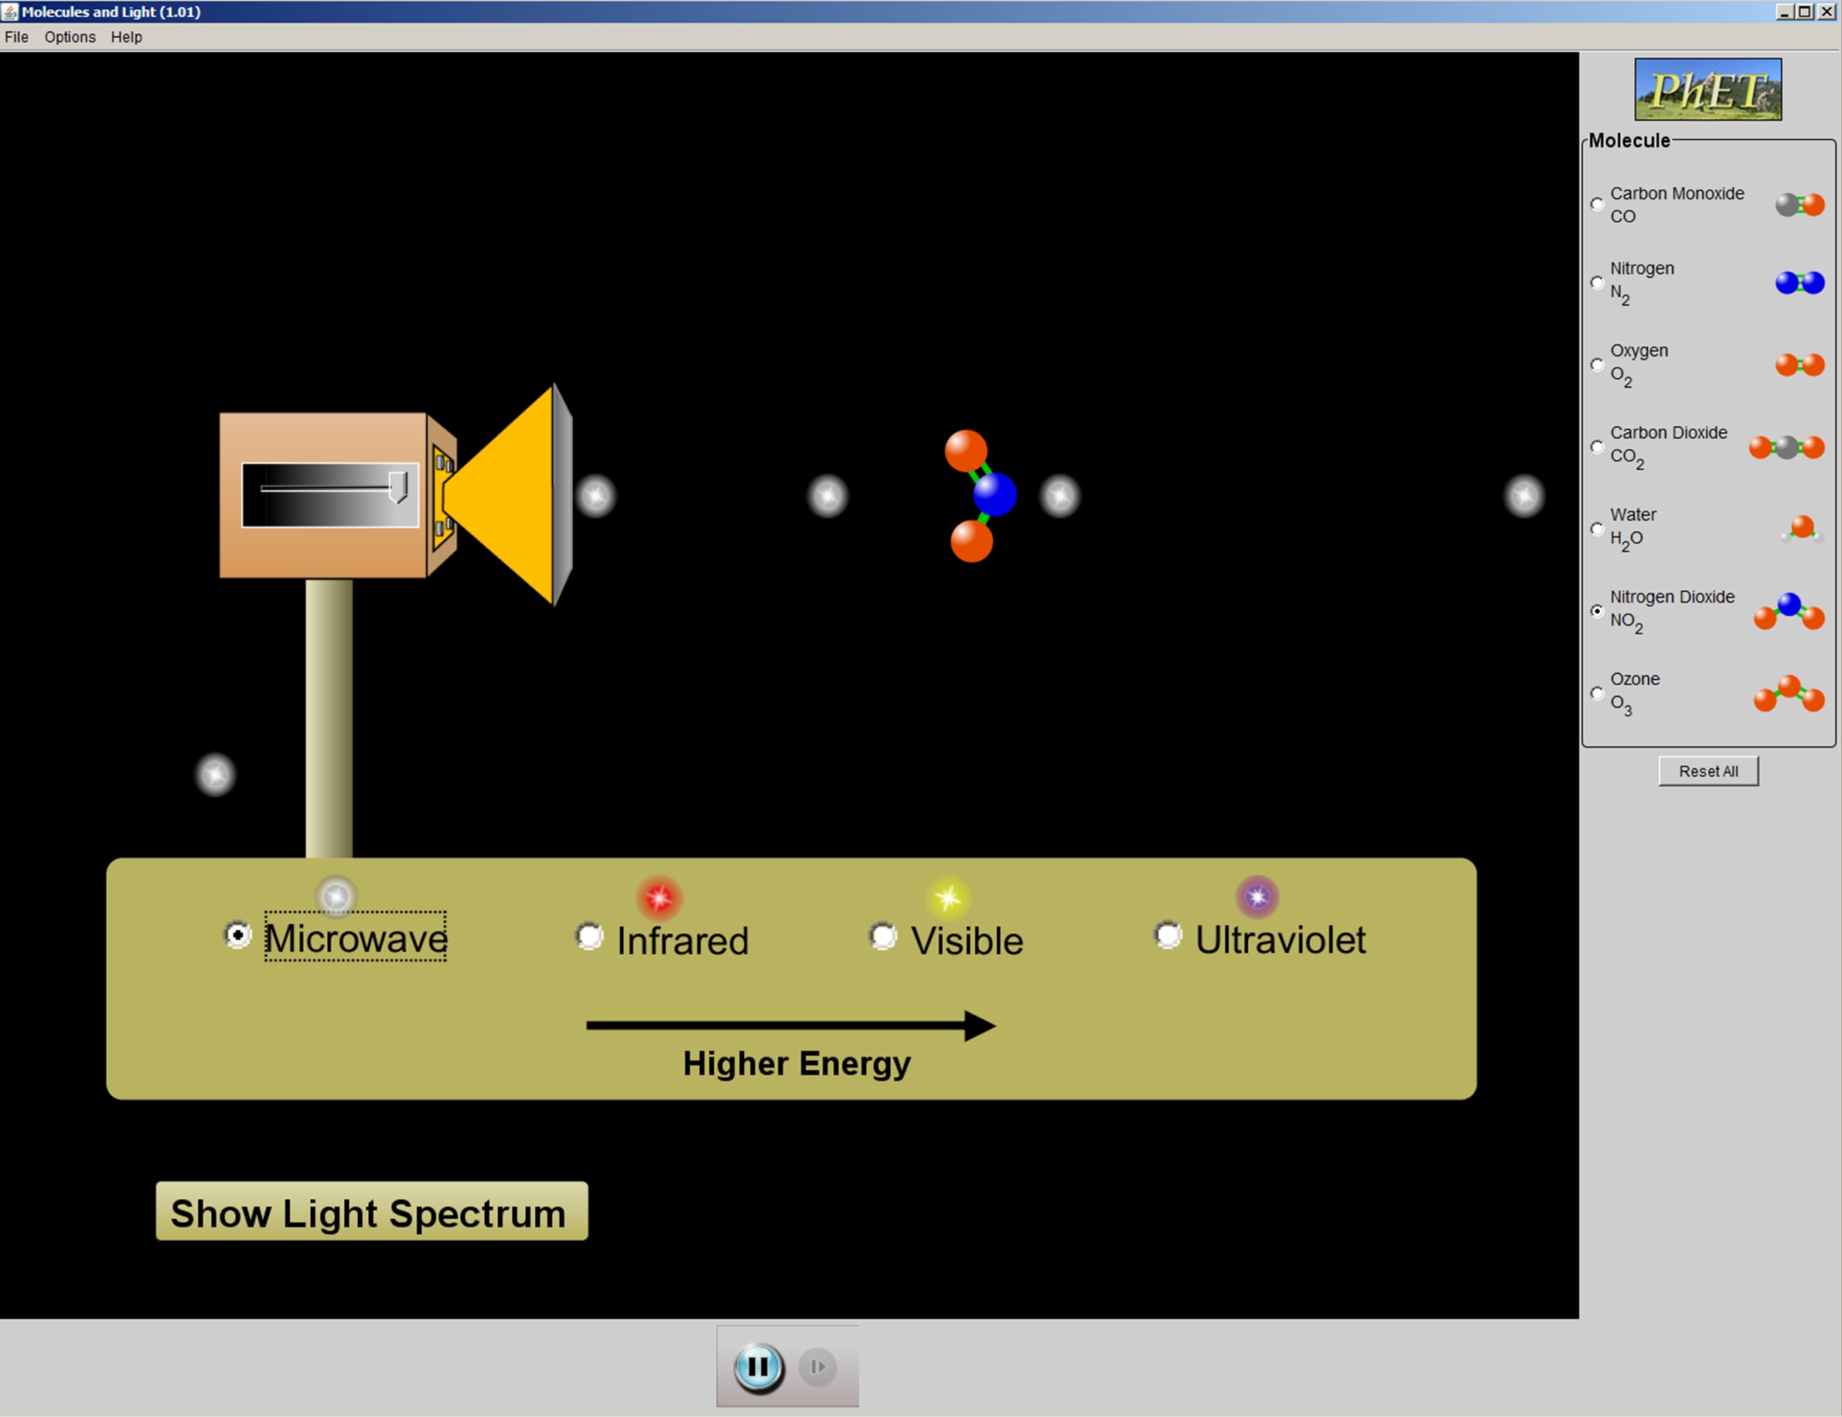Click the ozone molecule icon
Viewport: 1842px width, 1417px height.
[1788, 695]
